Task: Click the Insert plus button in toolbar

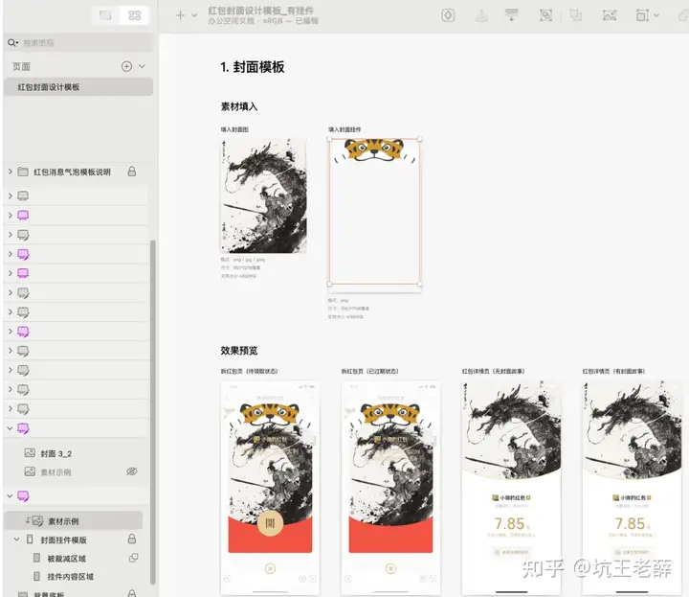Action: click(x=180, y=15)
